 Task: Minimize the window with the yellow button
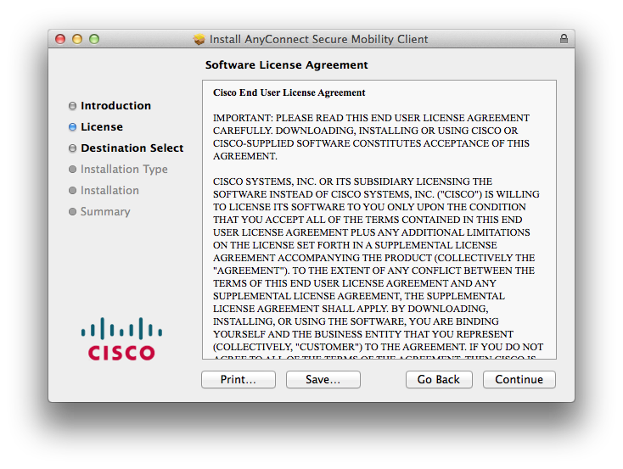click(77, 39)
